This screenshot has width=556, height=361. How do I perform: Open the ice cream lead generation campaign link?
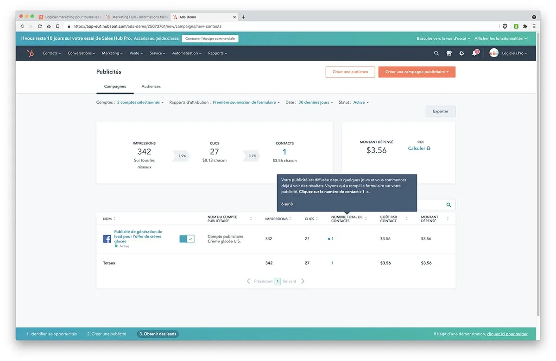(x=138, y=237)
